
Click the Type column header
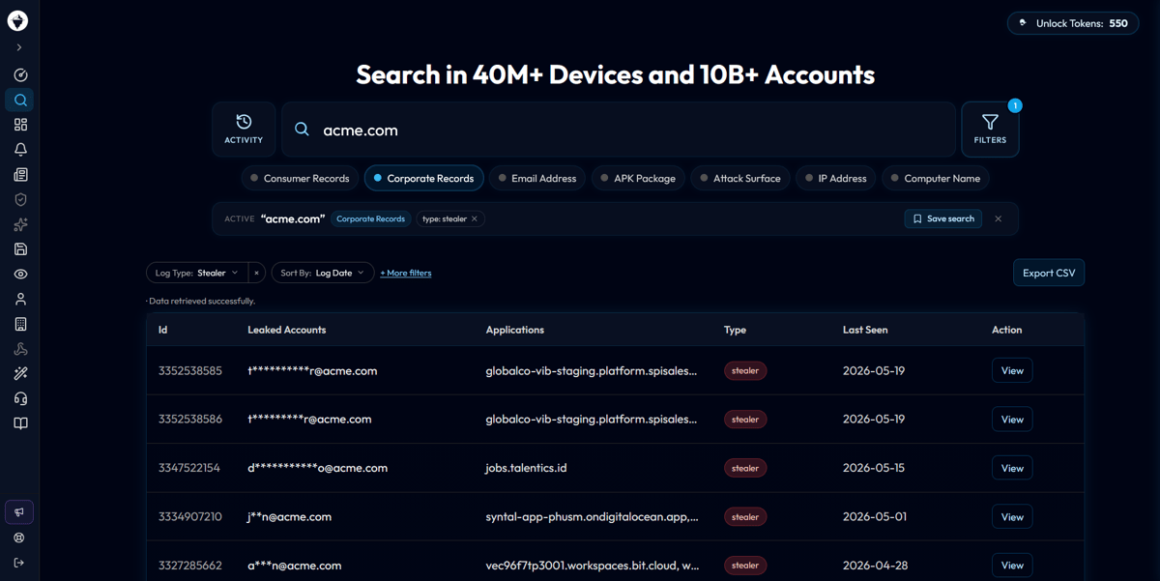pos(736,330)
